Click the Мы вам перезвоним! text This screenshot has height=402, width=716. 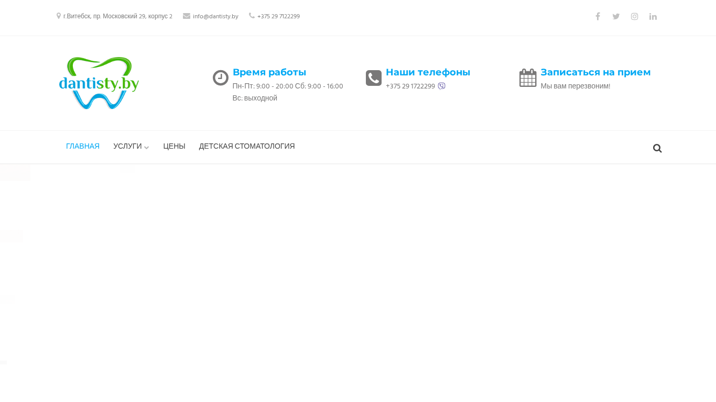pos(576,86)
